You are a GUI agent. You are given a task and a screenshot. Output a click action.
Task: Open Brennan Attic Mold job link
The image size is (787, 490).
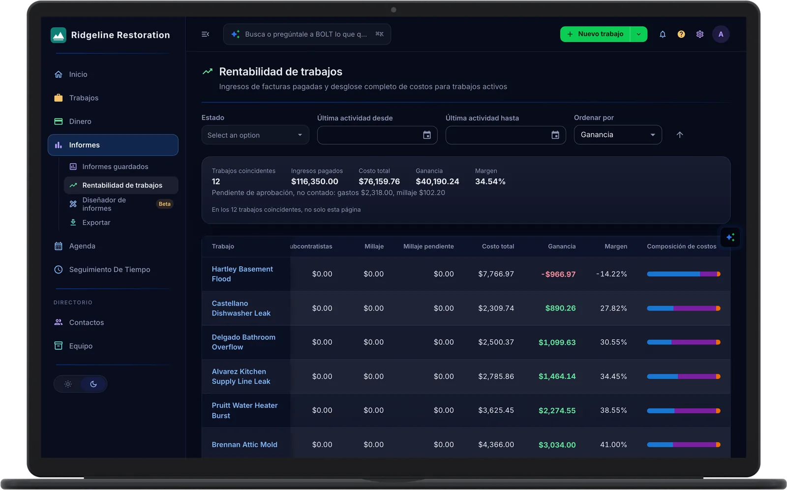244,445
